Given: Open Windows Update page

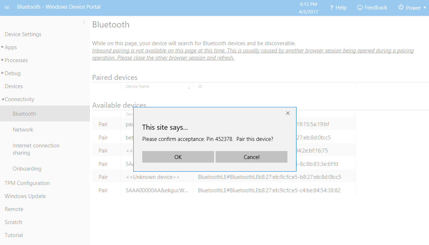Looking at the screenshot, I should coord(25,196).
